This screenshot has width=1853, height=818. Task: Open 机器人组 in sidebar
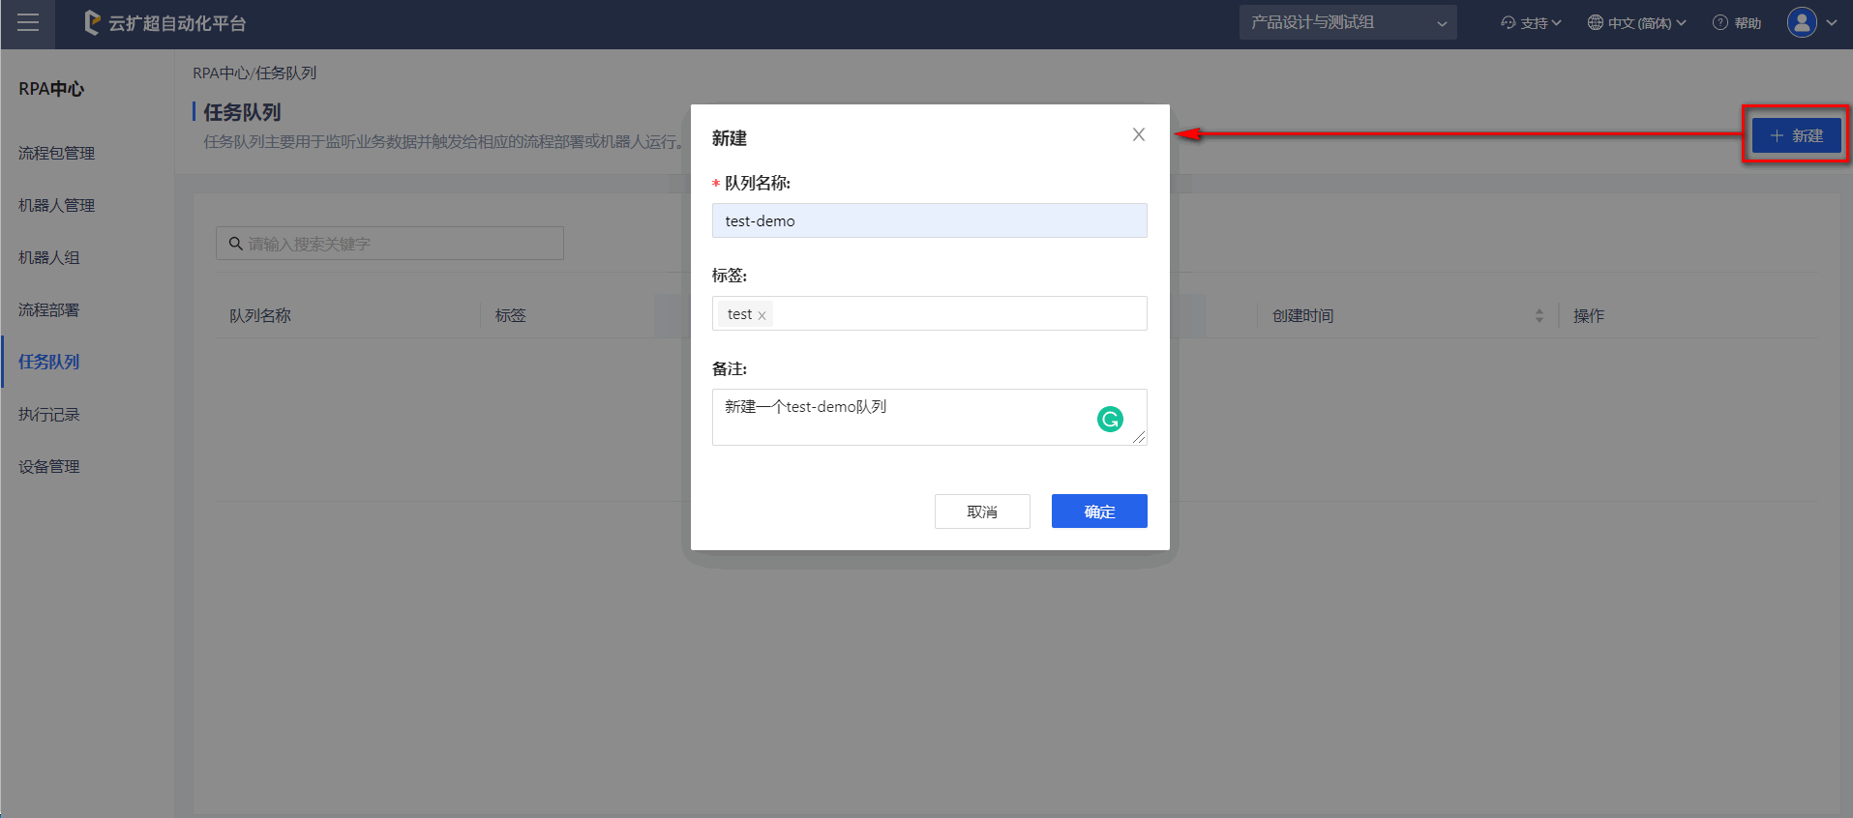tap(49, 257)
